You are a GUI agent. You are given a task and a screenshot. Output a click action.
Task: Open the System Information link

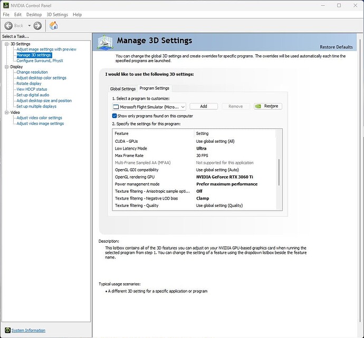pos(28,330)
